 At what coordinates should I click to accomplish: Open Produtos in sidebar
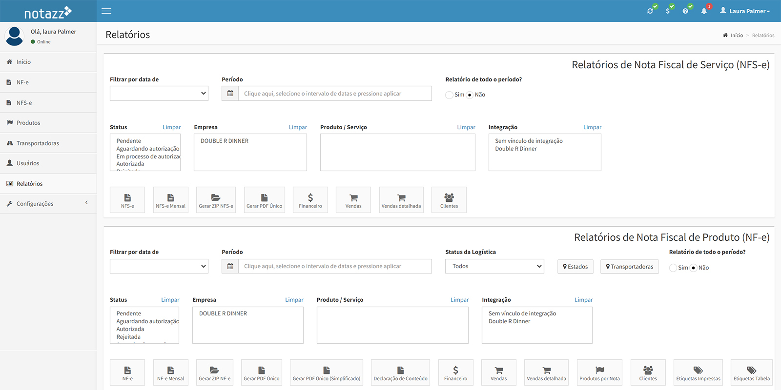pyautogui.click(x=48, y=123)
